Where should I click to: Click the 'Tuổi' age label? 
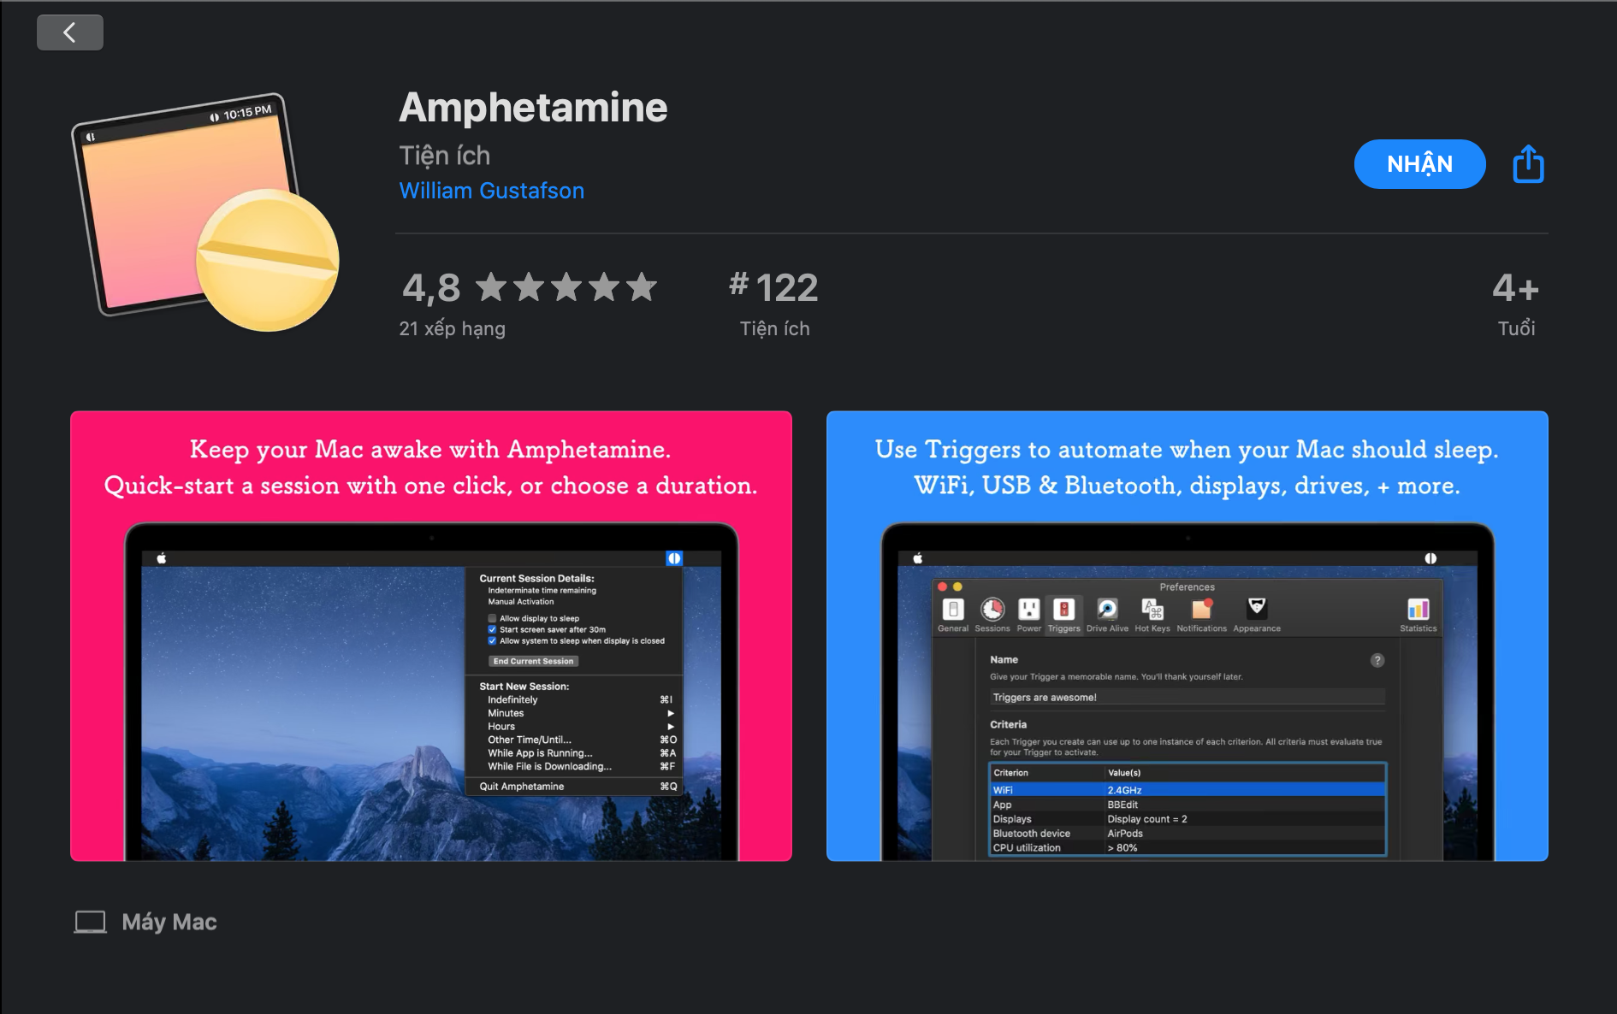1517,328
